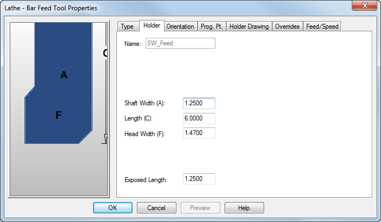The image size is (381, 222).
Task: Click the Preview button
Action: pos(200,207)
